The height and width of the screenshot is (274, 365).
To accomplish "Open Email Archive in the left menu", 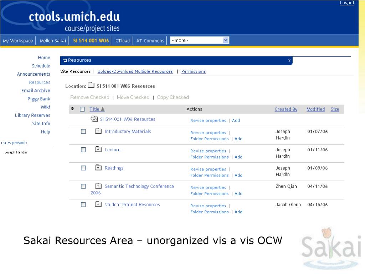I will click(x=36, y=90).
